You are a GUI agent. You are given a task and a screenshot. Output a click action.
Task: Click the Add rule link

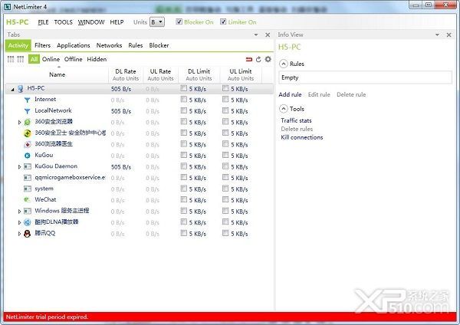click(x=290, y=94)
